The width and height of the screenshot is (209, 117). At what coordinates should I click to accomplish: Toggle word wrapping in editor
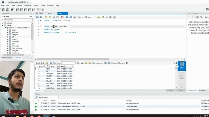pos(115,17)
